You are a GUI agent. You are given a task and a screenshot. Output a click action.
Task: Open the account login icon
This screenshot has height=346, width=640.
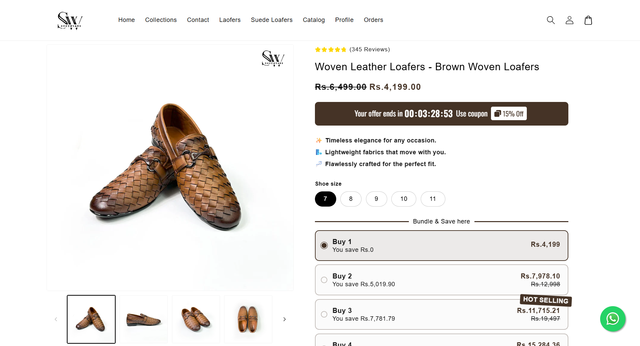tap(569, 20)
